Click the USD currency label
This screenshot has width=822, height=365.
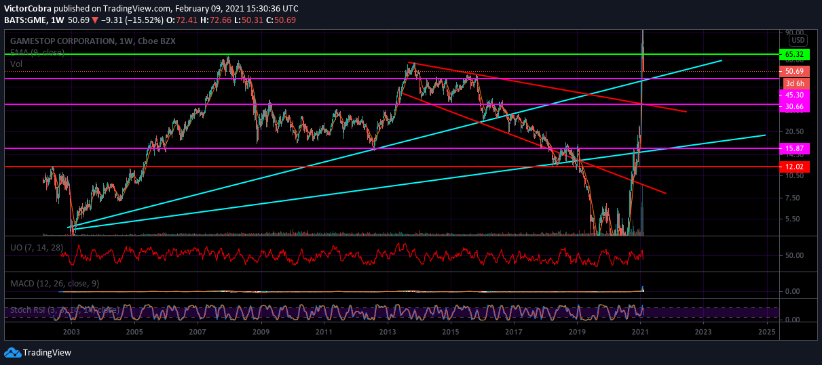click(x=798, y=41)
